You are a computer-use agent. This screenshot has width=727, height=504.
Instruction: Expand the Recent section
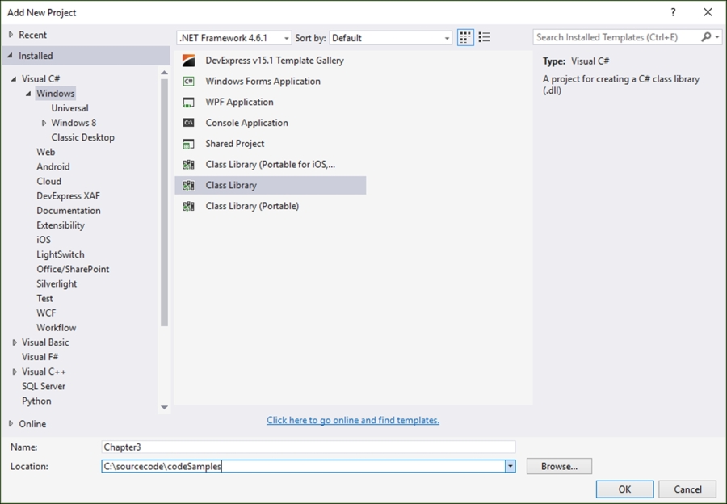point(11,35)
